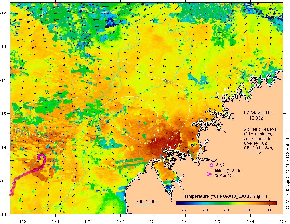
Task: Click the longitude axis label '124'
Action: point(186,221)
